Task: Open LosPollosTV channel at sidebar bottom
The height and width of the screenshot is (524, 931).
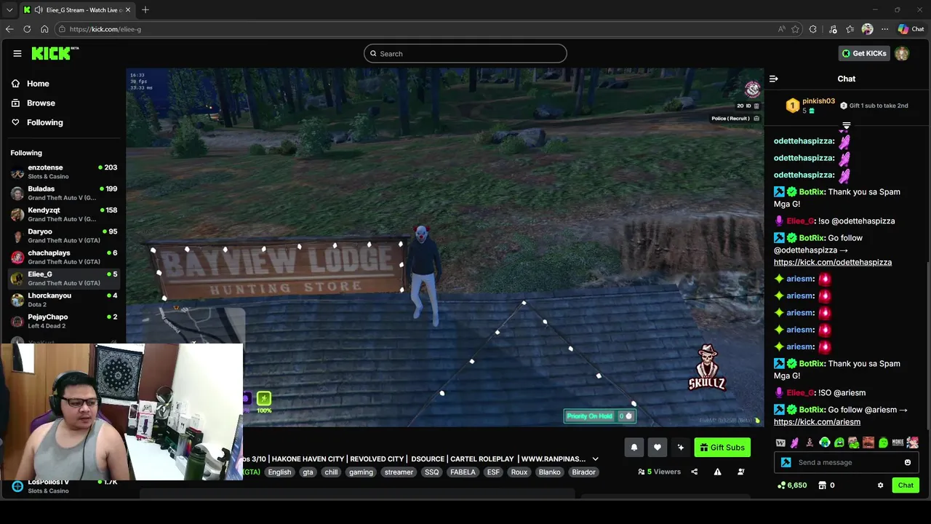Action: coord(64,486)
